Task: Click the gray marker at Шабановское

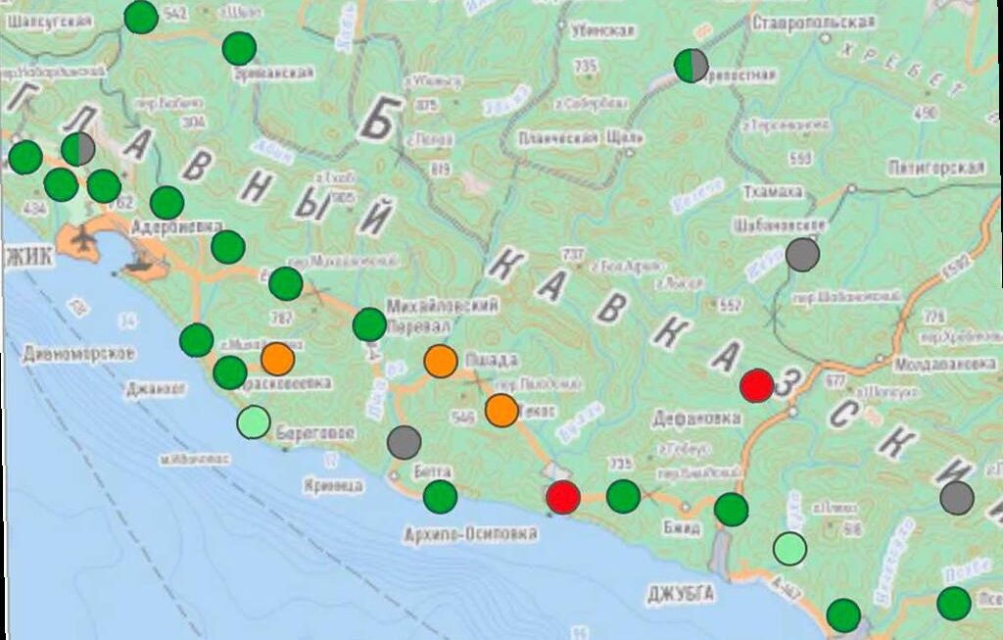Action: click(x=802, y=255)
